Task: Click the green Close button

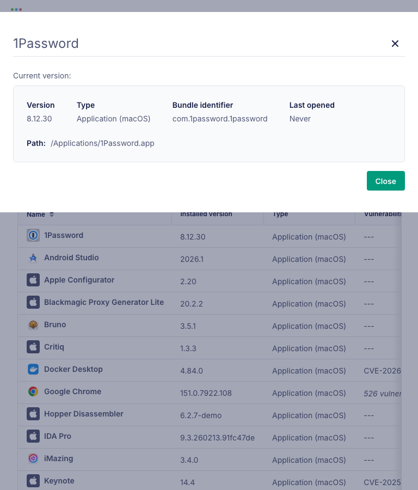Action: pos(385,181)
